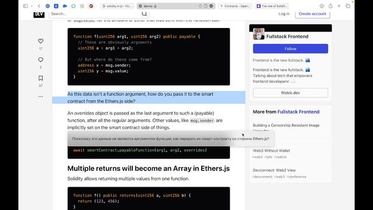Open the Fullstack Frontend author avatar
Viewport: 373px width, 210px height.
259,34
